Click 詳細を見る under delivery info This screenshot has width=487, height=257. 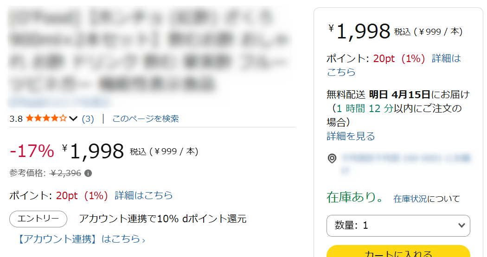coord(351,136)
